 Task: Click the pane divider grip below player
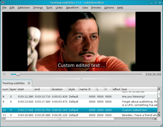pyautogui.click(x=81, y=79)
